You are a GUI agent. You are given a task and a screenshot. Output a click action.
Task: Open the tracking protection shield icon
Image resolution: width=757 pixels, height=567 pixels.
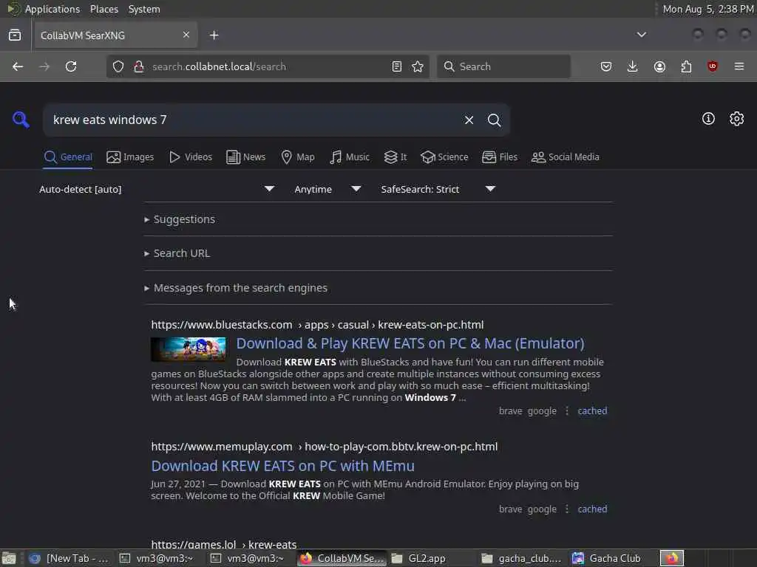118,66
